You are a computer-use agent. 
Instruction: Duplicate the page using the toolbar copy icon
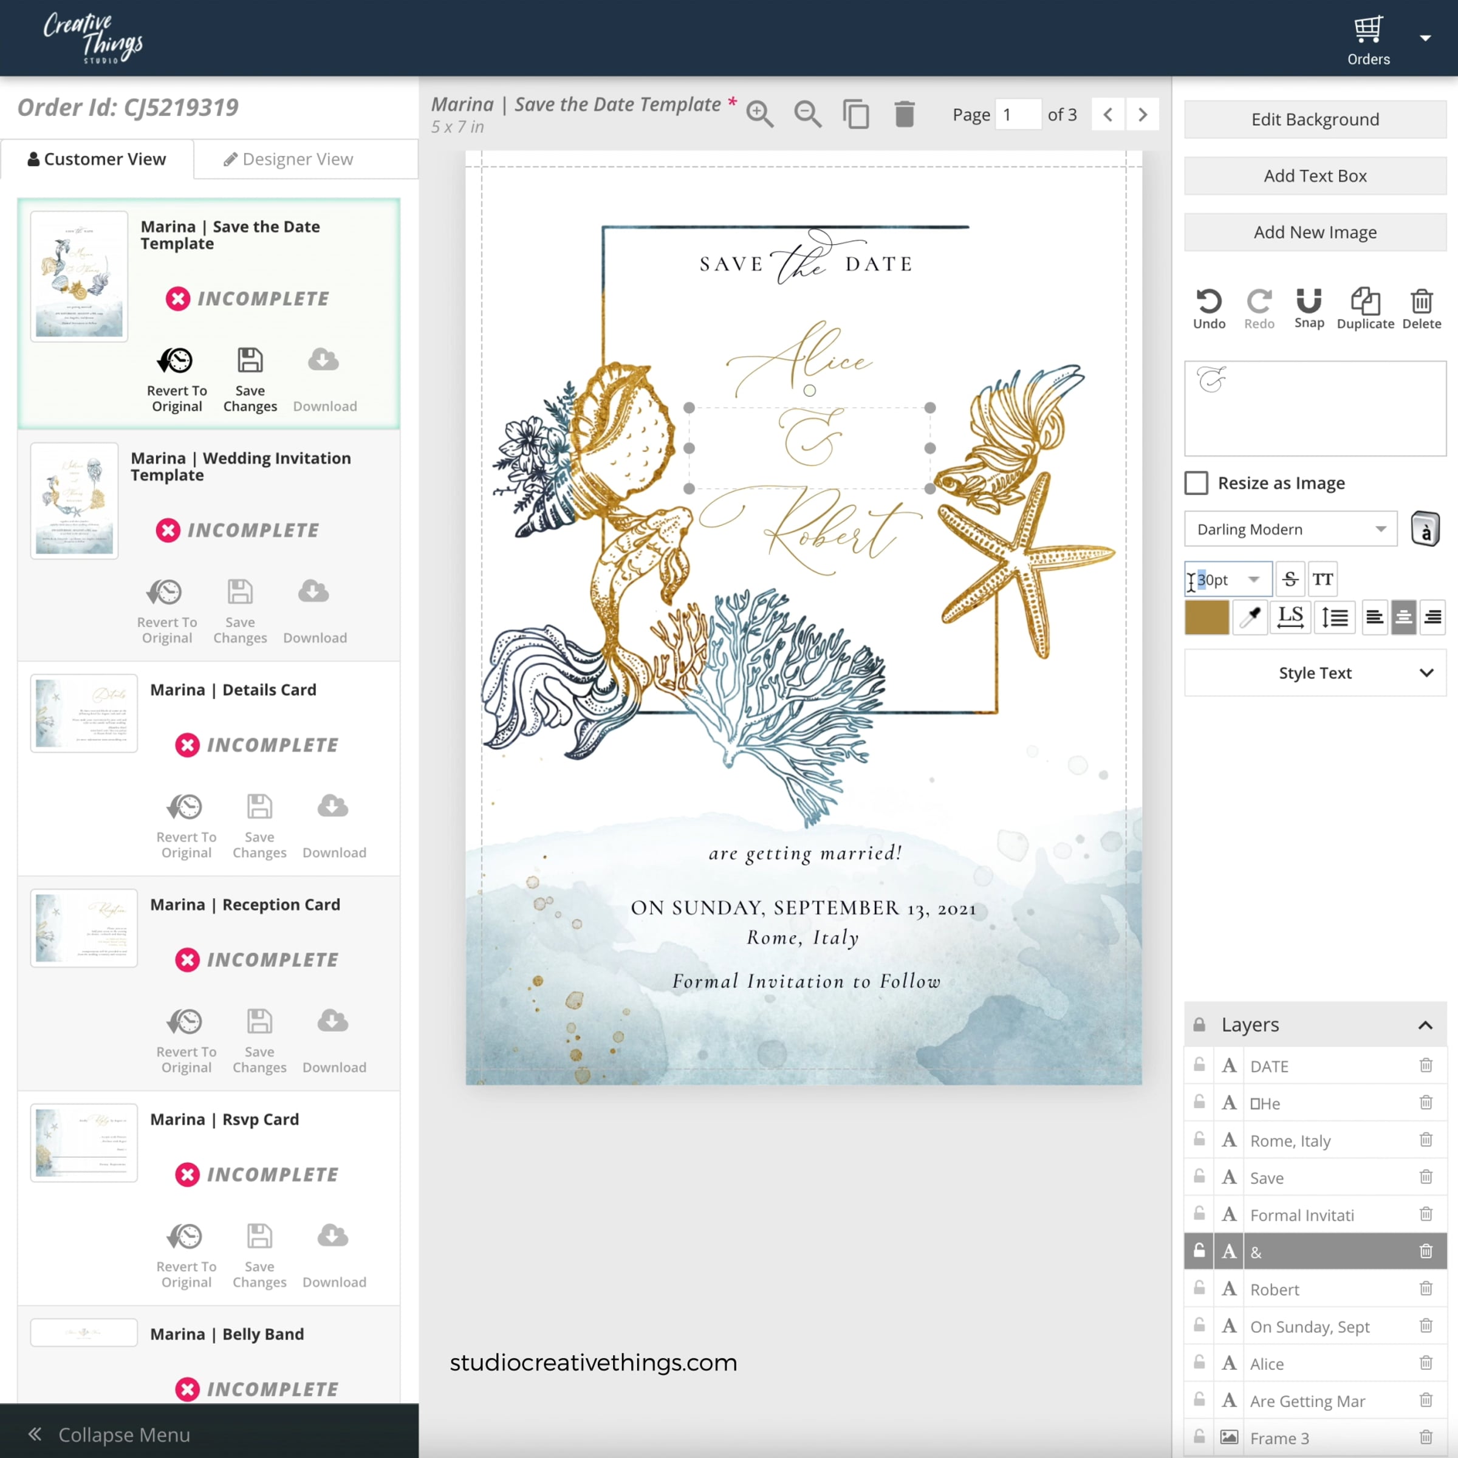click(856, 114)
